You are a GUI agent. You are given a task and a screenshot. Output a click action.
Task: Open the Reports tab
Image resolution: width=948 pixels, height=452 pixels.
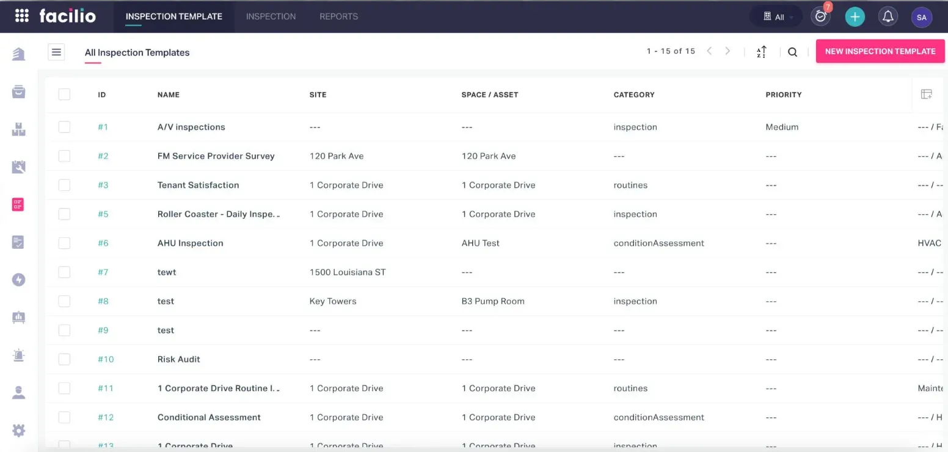coord(338,16)
